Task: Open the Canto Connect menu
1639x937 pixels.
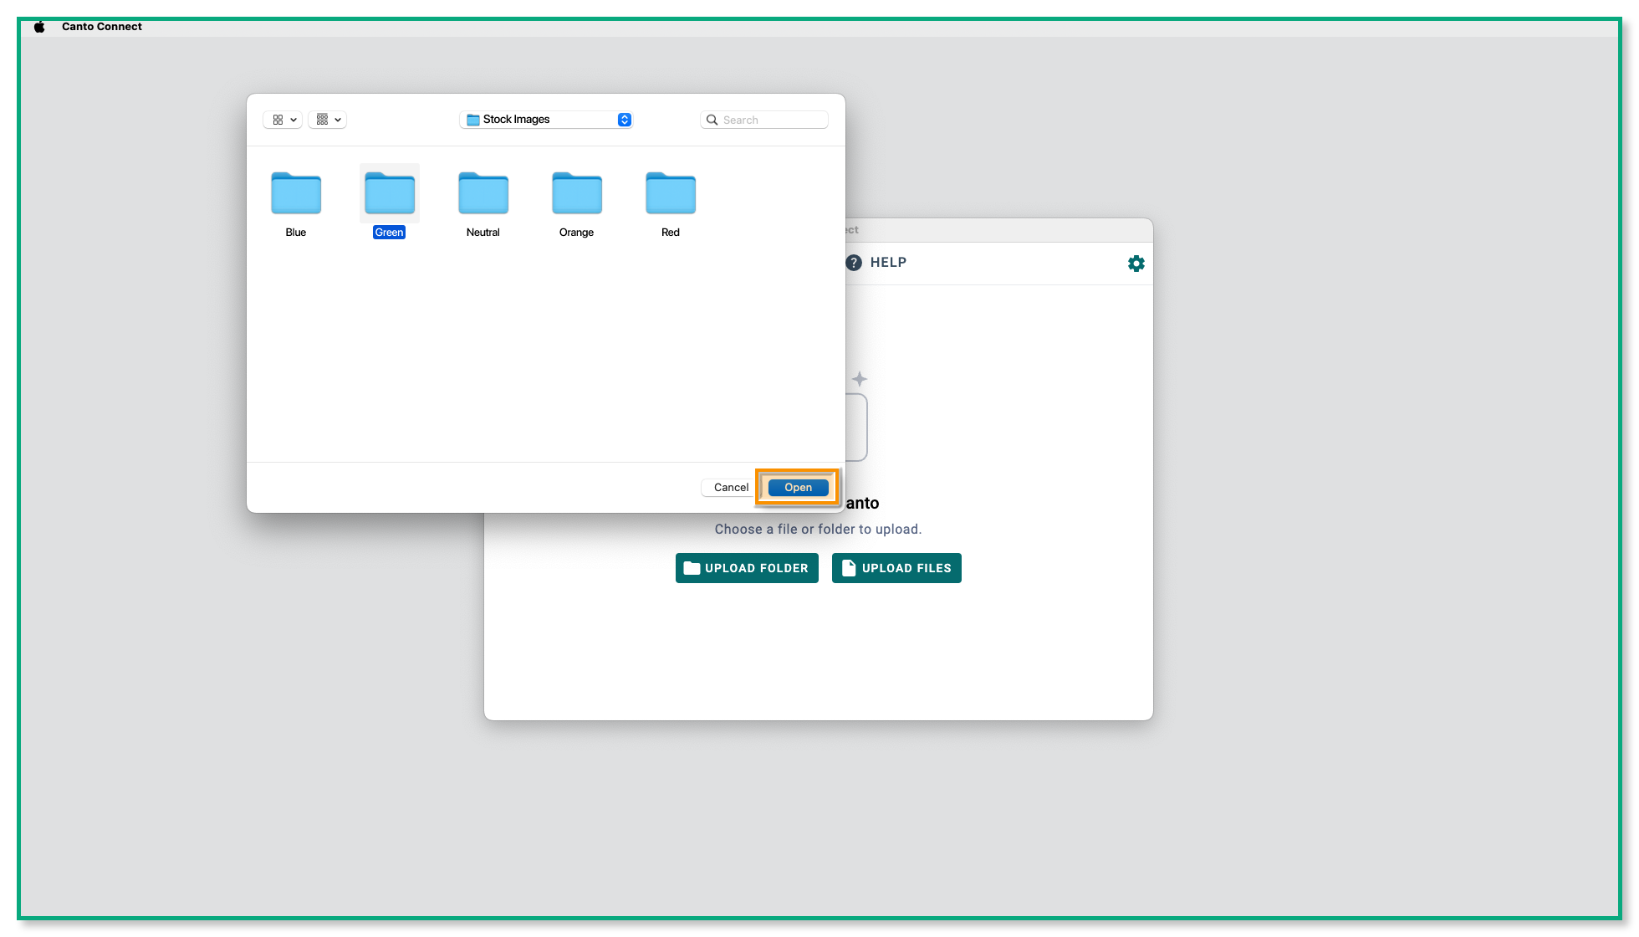Action: click(x=101, y=26)
